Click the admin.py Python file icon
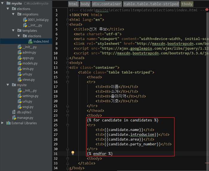 tap(20, 52)
